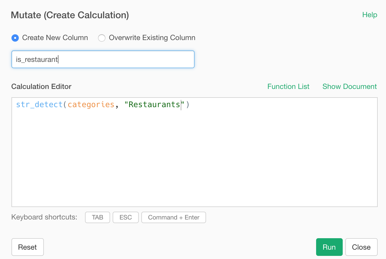Screen dimensions: 386x259
Task: Click inside the Calculation Editor text area
Action: [x=195, y=152]
